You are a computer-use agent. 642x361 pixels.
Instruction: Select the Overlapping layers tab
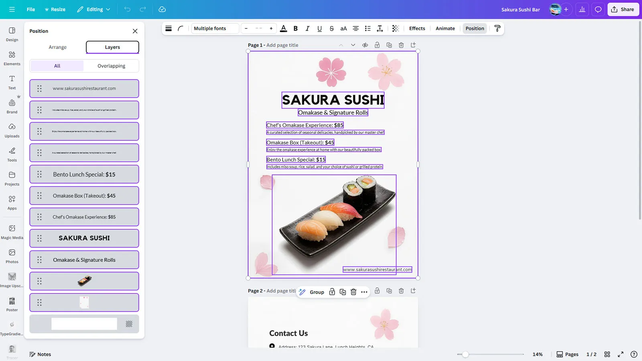coord(111,66)
